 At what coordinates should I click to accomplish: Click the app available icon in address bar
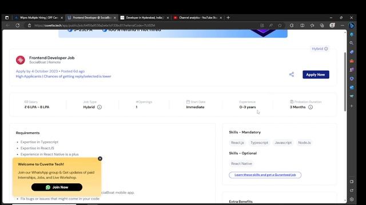tap(262, 25)
